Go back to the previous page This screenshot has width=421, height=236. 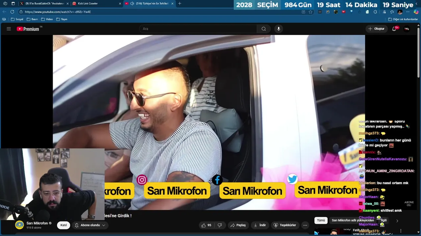[x=4, y=12]
